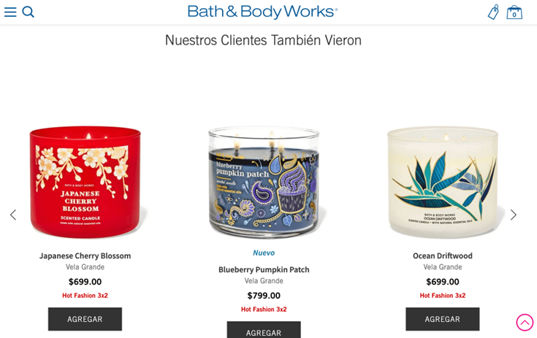This screenshot has width=537, height=338.
Task: Click the offers price tag icon
Action: point(493,12)
